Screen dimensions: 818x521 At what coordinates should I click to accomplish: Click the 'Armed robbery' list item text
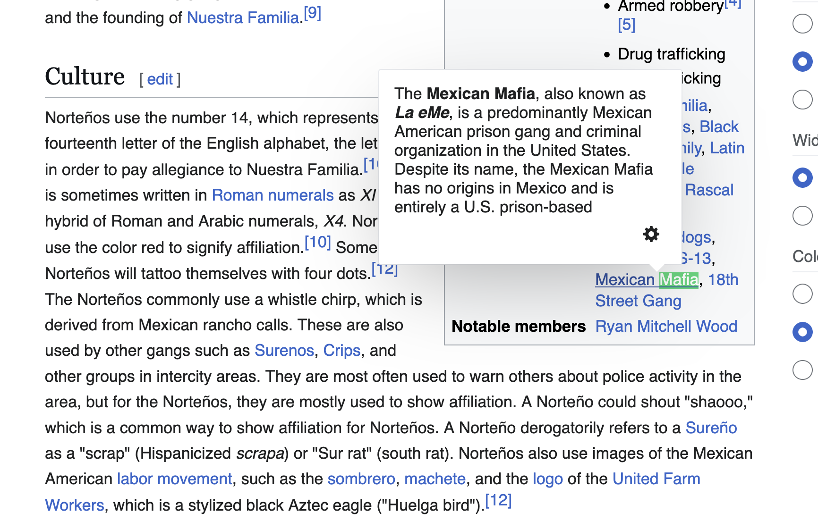tap(671, 7)
